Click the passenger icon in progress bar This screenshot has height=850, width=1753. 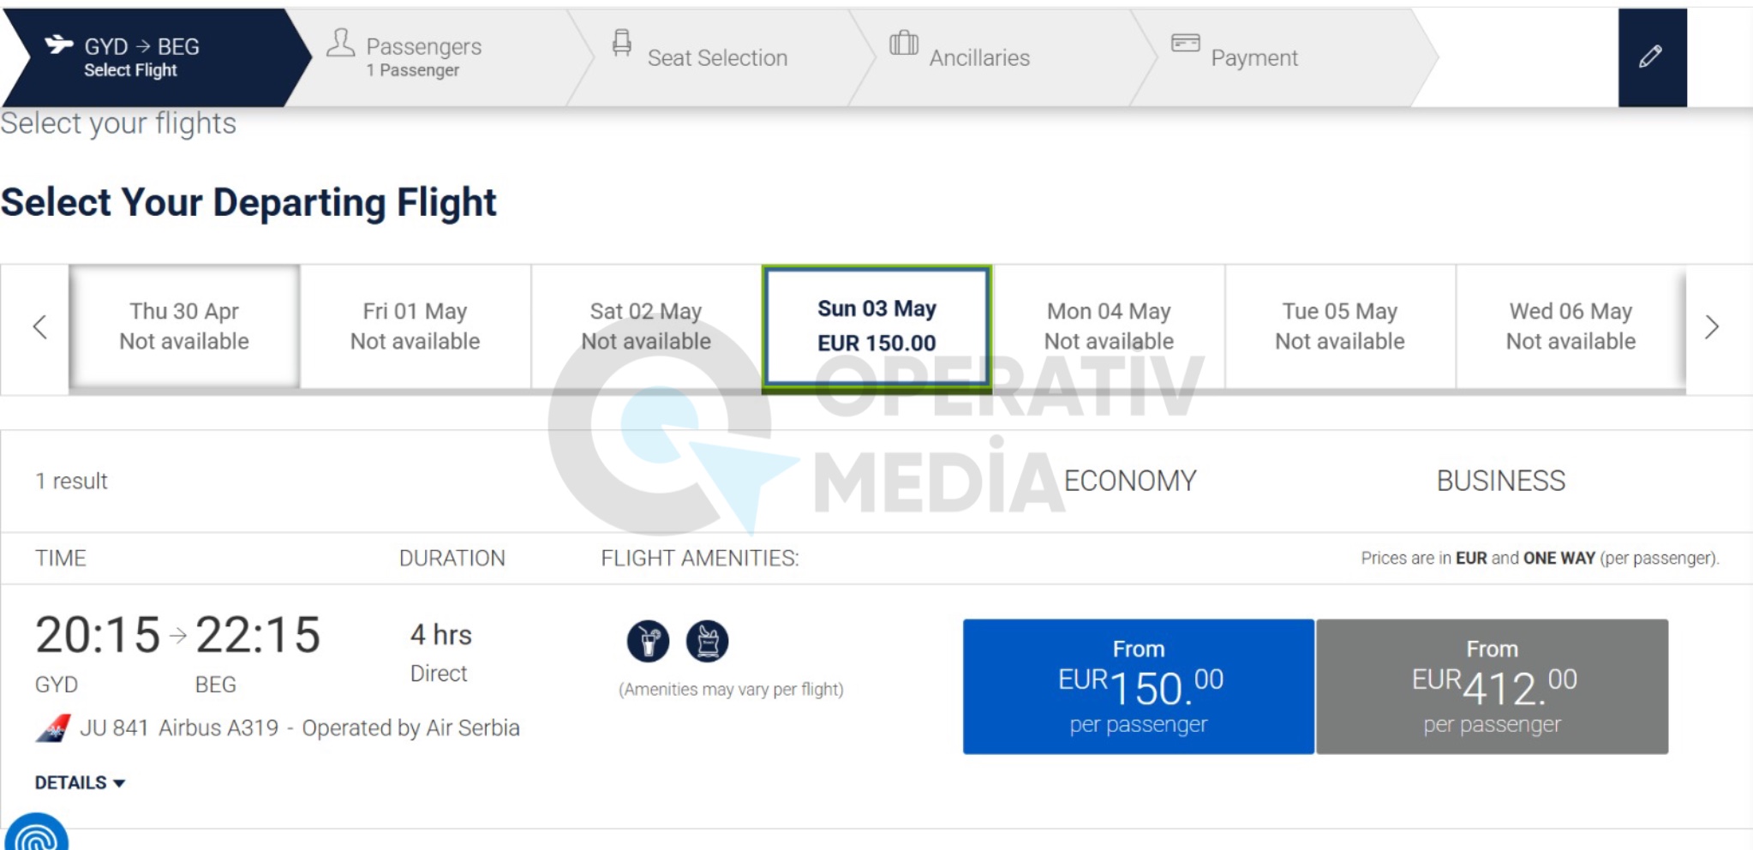340,43
